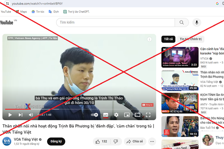
Task: Open ANTV - Truyền hình channel link
Action: (x=212, y=104)
